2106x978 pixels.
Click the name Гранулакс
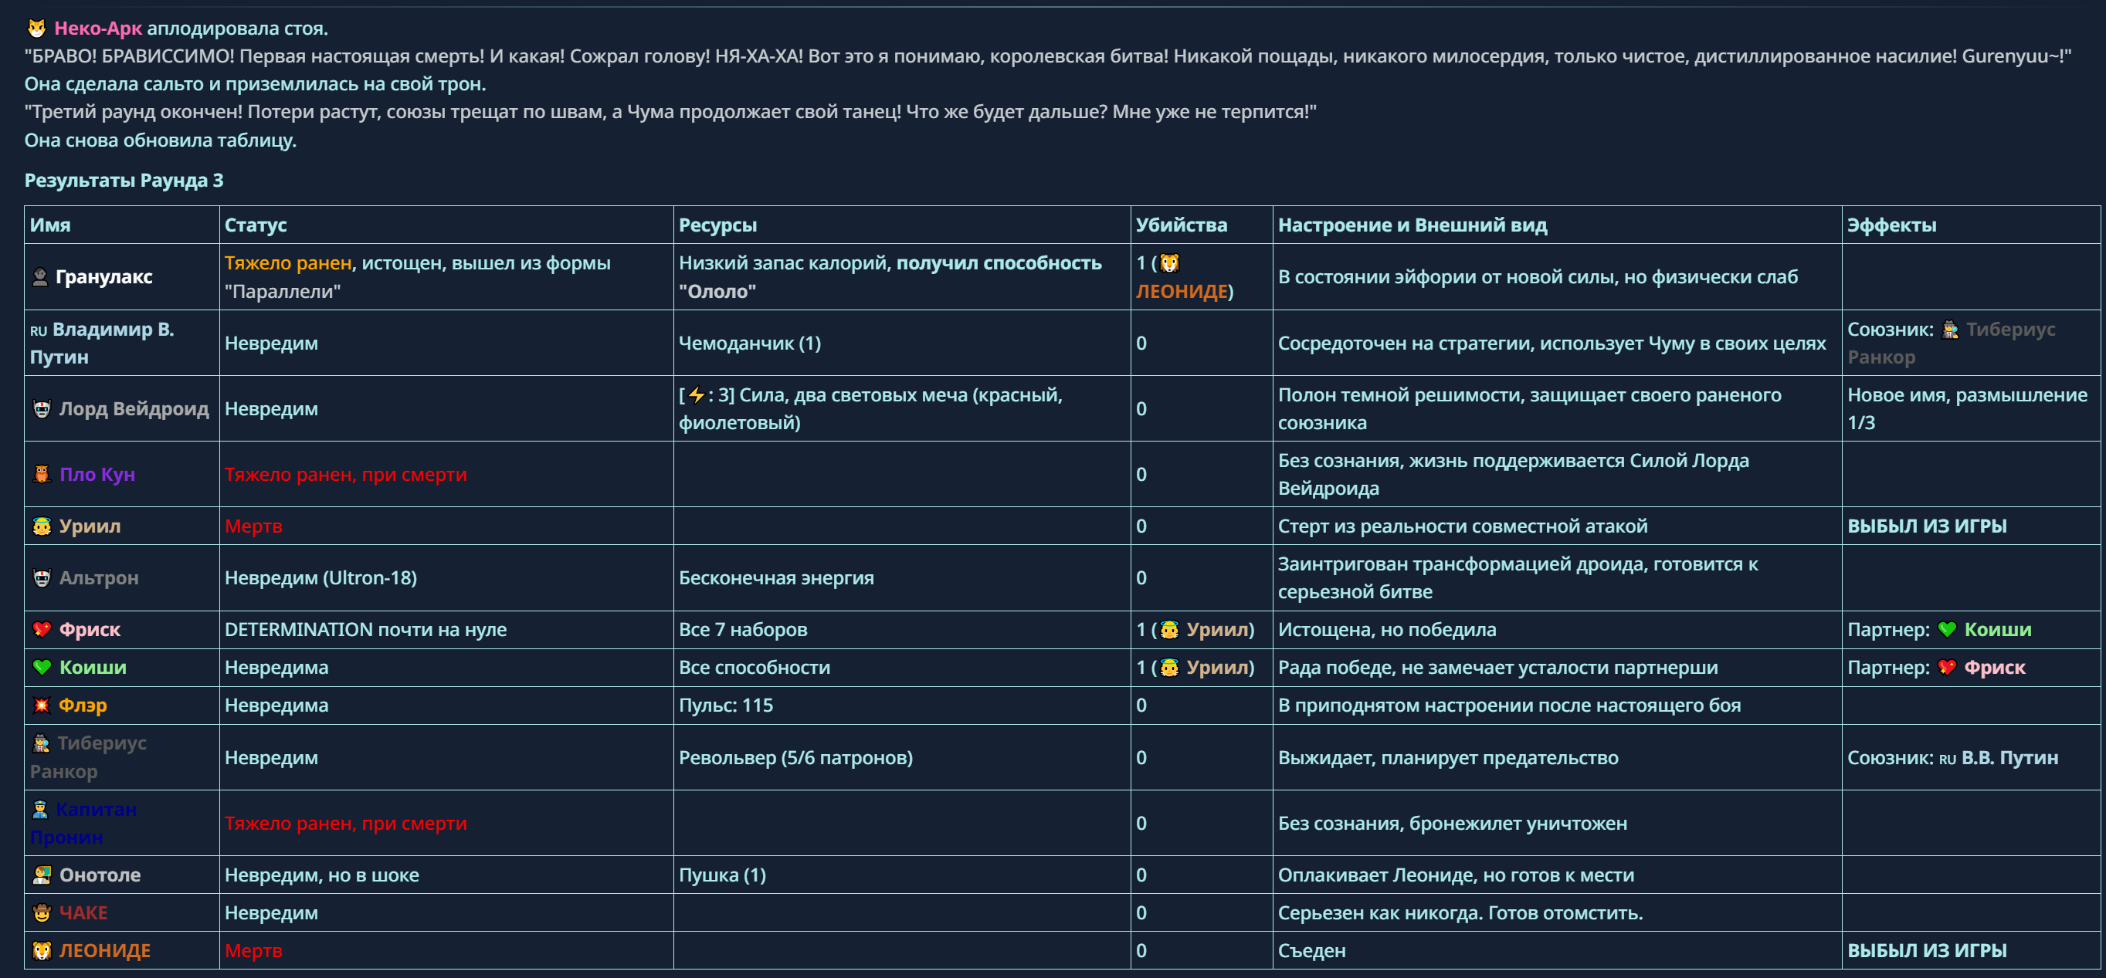[x=103, y=277]
